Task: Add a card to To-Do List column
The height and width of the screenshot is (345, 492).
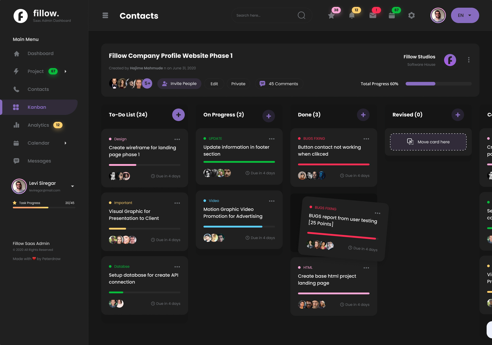Action: (178, 115)
